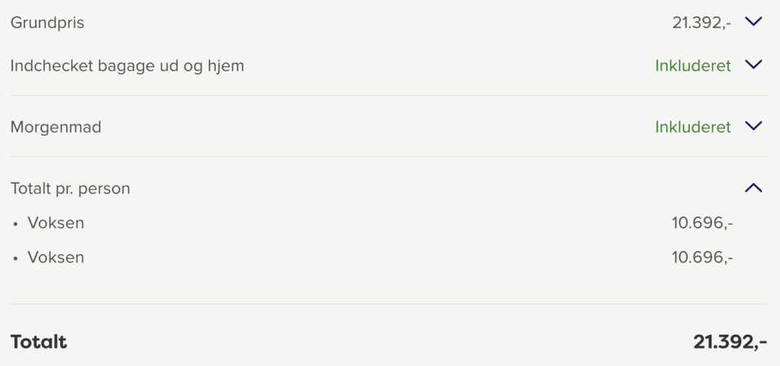Click the Grundpris label
This screenshot has height=366, width=780.
[47, 23]
